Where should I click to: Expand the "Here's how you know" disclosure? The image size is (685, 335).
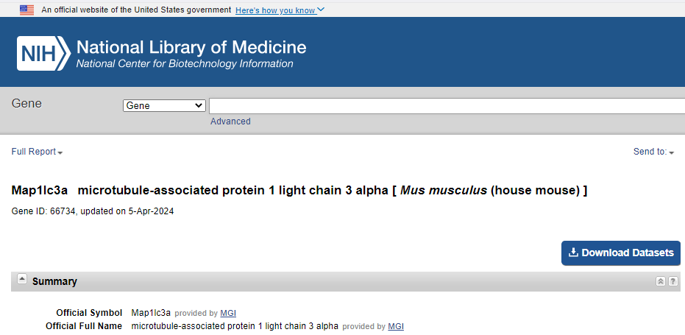coord(280,10)
